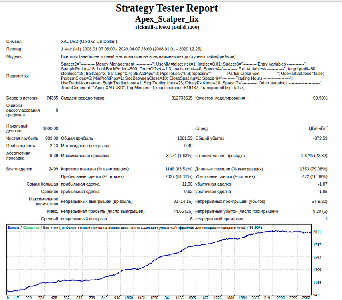
Task: Click the net profit value "989.00"
Action: pos(52,138)
